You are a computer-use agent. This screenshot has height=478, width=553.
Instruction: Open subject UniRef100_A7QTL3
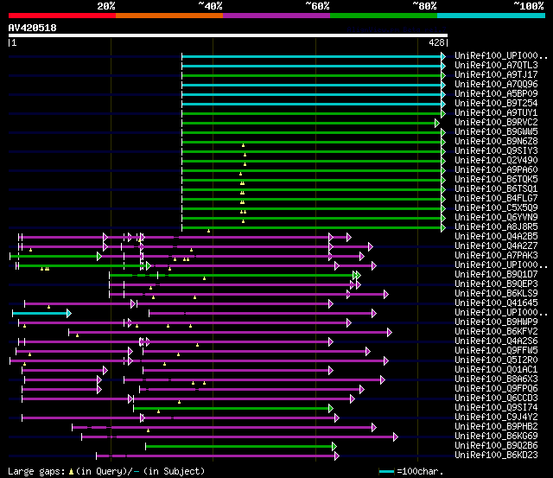[496, 66]
